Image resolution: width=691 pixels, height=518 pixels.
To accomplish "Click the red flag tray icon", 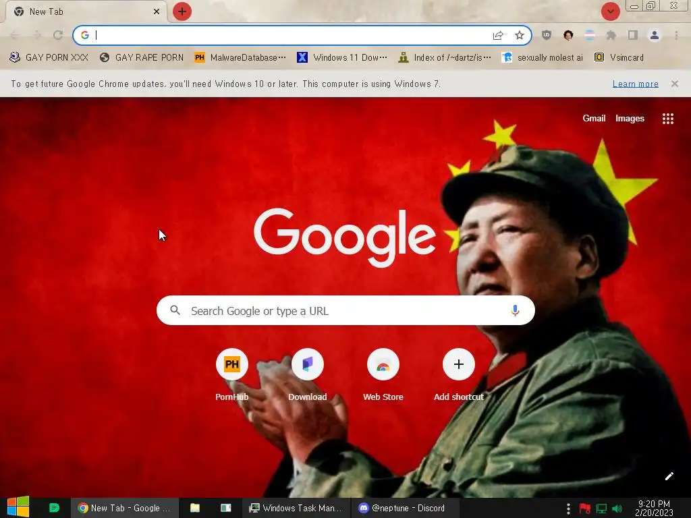I will (585, 509).
